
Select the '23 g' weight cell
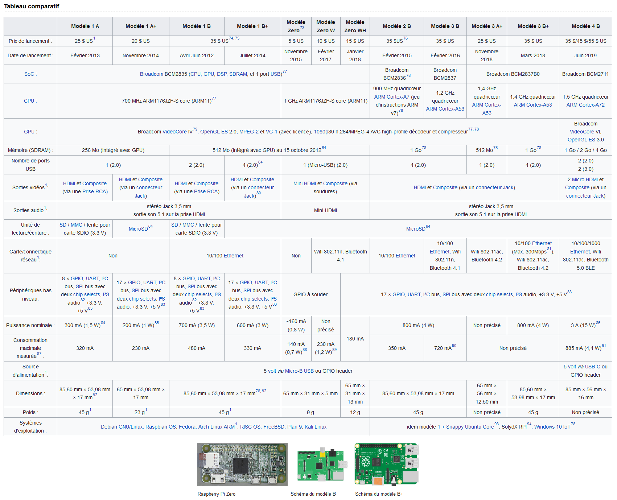tap(141, 412)
